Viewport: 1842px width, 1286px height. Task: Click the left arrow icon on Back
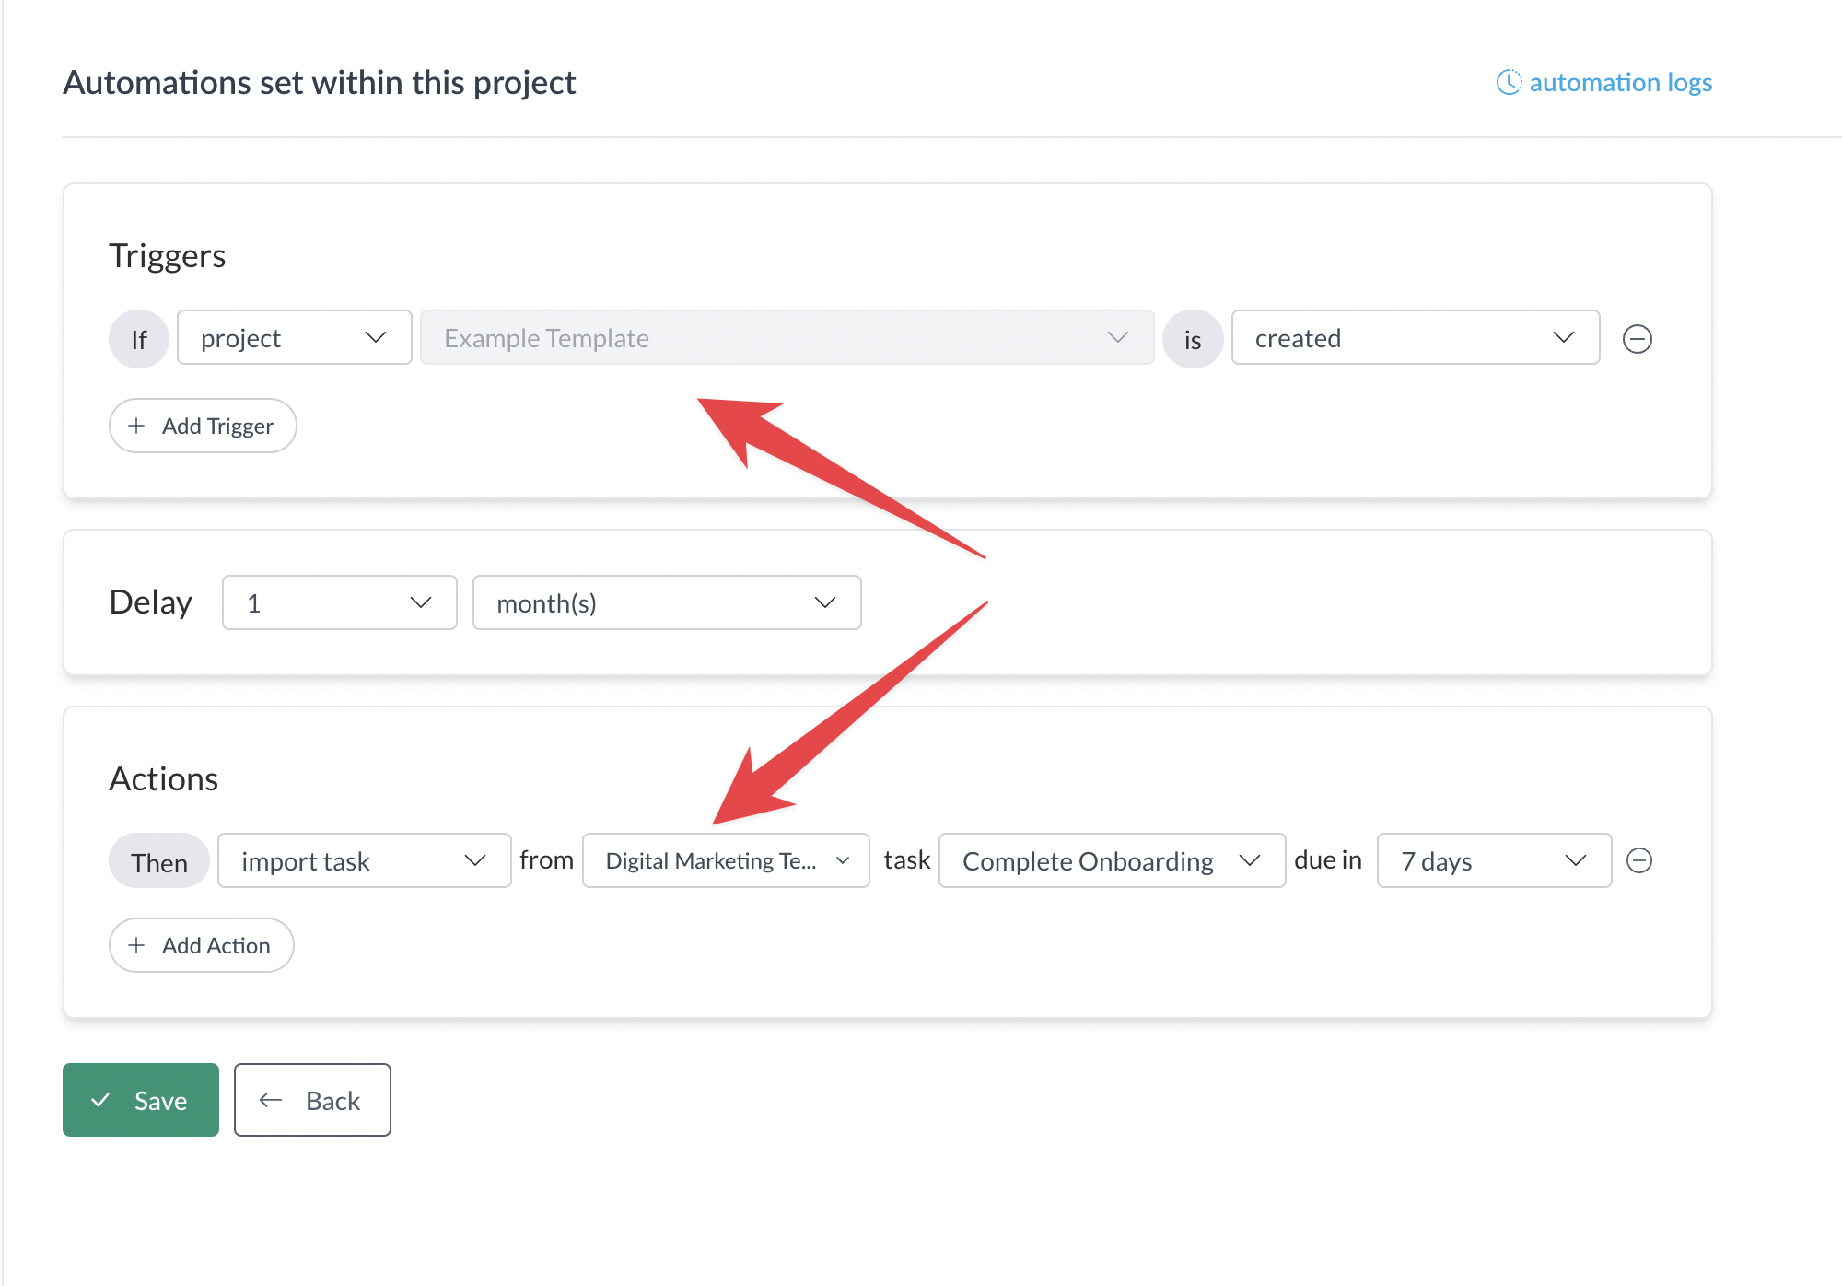point(270,1100)
